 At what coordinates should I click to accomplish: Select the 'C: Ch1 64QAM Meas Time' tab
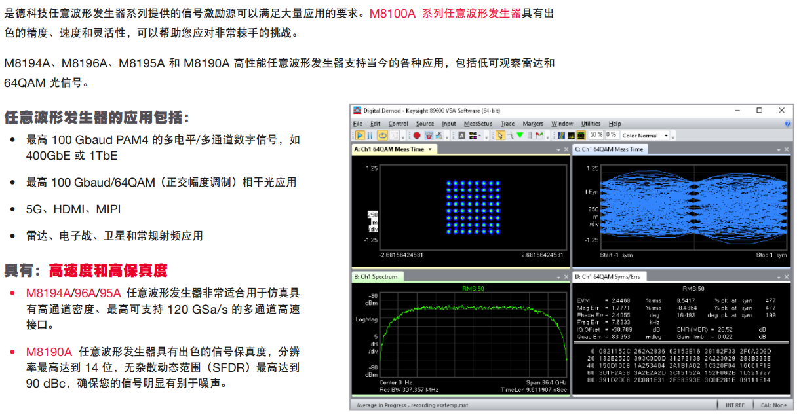click(x=610, y=149)
